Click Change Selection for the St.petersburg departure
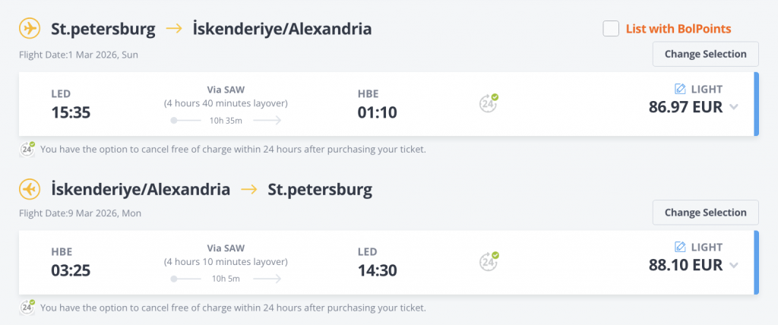This screenshot has height=325, width=778. click(706, 54)
